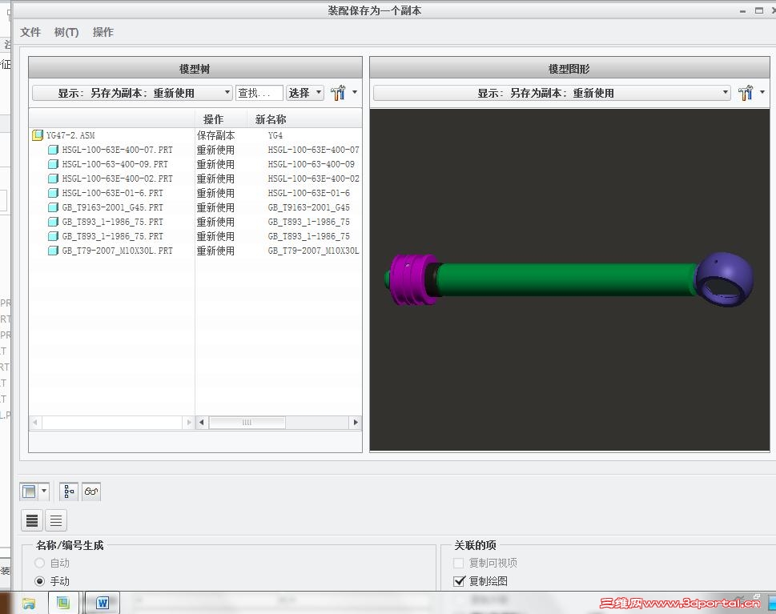Click left arrow of operation columns scrollbar
Screen dimensions: 776x614
(202, 422)
